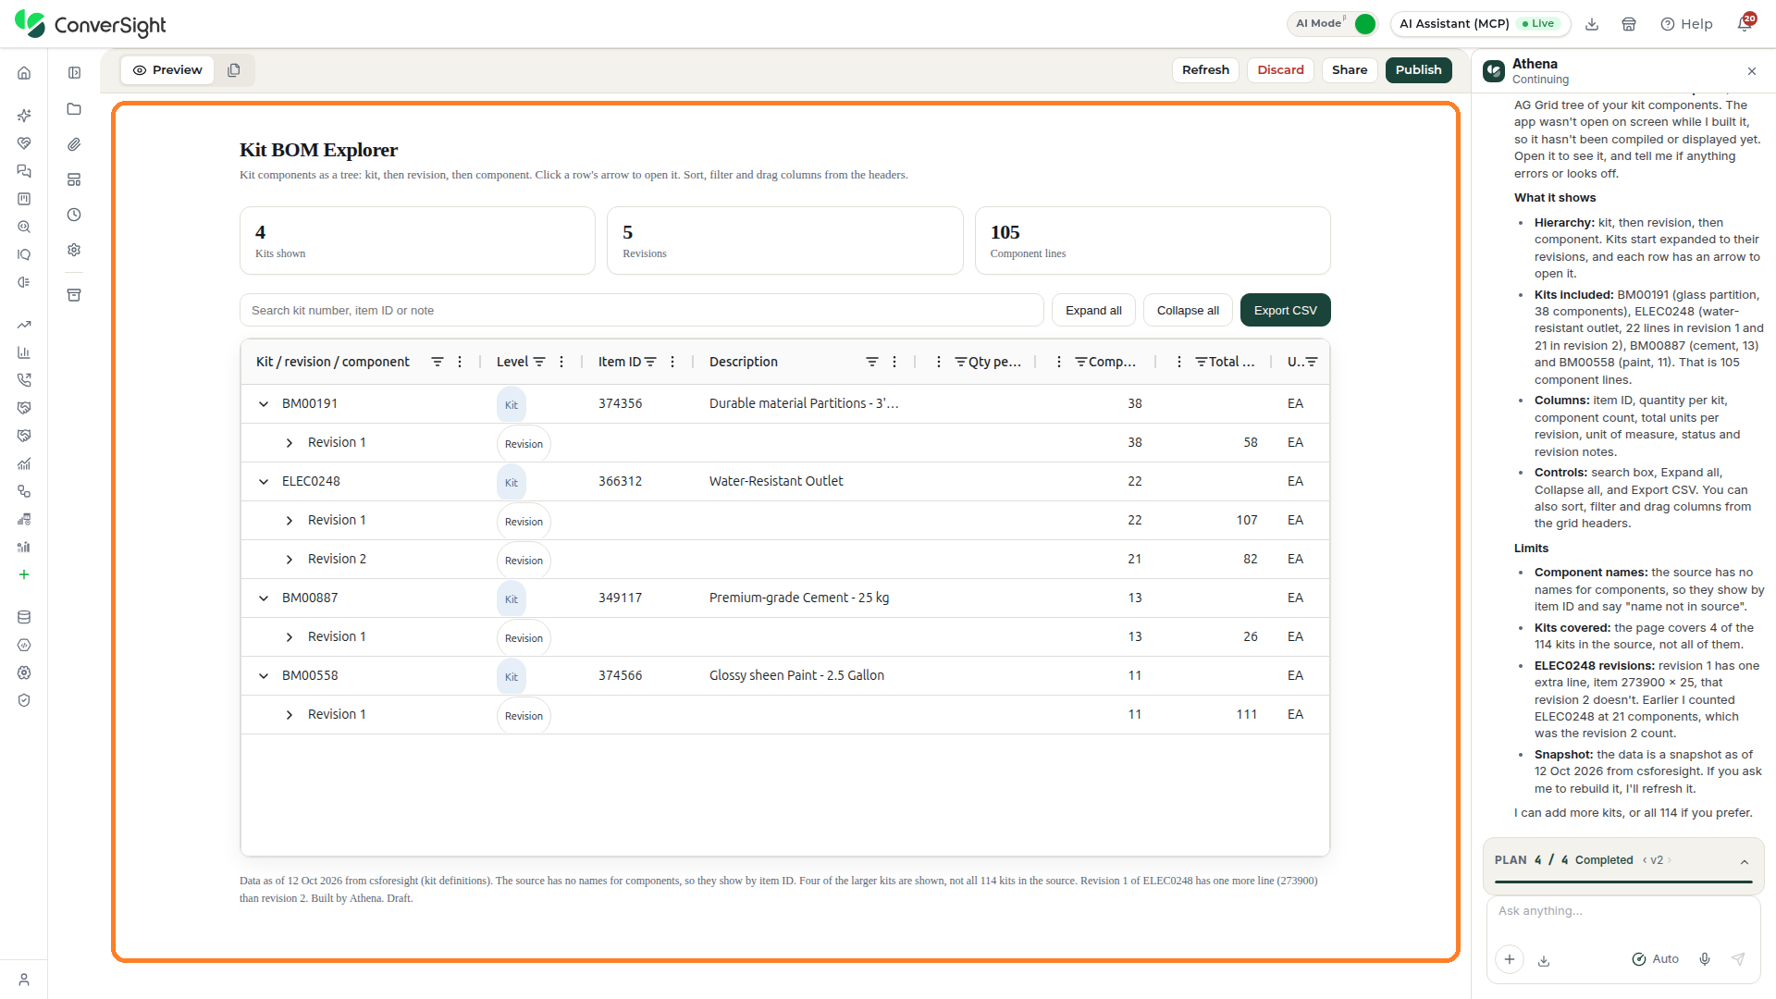1776x999 pixels.
Task: Click the Expand all button
Action: coord(1093,311)
